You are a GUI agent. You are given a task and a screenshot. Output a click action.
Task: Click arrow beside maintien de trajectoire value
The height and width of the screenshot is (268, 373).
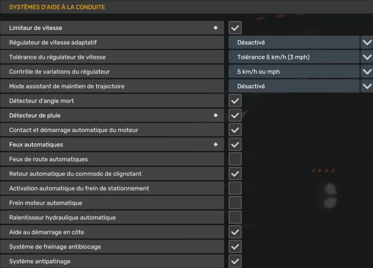367,86
